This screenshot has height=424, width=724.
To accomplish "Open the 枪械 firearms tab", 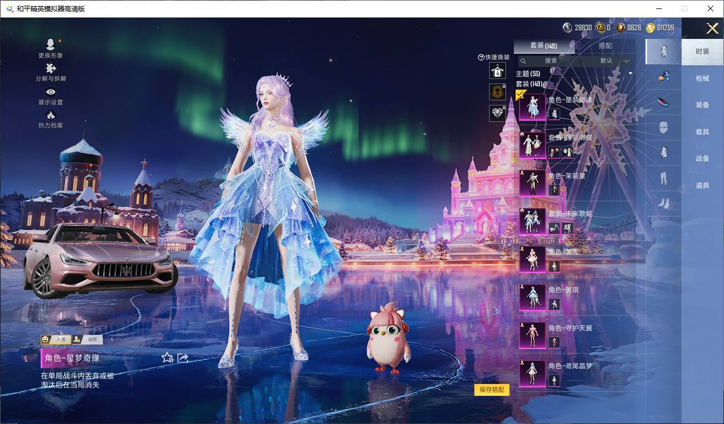I will (703, 78).
